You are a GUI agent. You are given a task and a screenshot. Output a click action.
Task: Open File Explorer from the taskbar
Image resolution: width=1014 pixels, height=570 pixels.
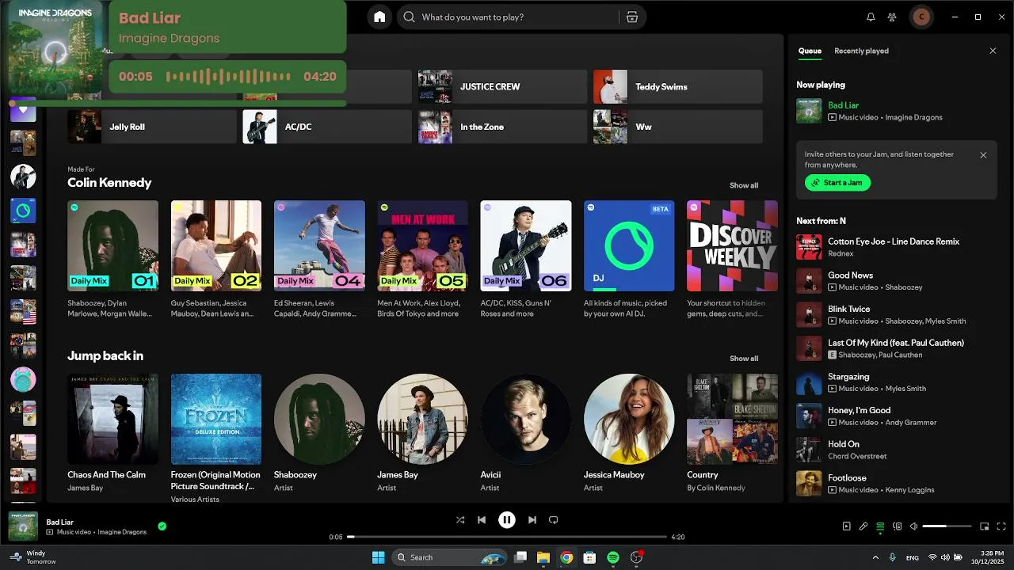(x=543, y=557)
